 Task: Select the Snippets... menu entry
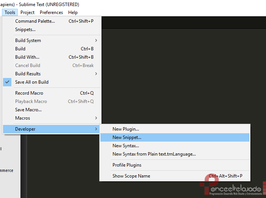click(x=52, y=30)
